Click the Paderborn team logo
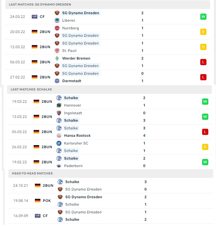Image resolution: width=216 pixels, height=226 pixels. pyautogui.click(x=59, y=166)
